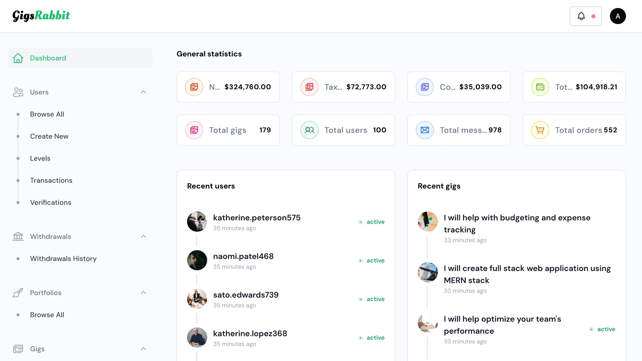The height and width of the screenshot is (361, 642).
Task: Click the notification bell icon
Action: (581, 16)
